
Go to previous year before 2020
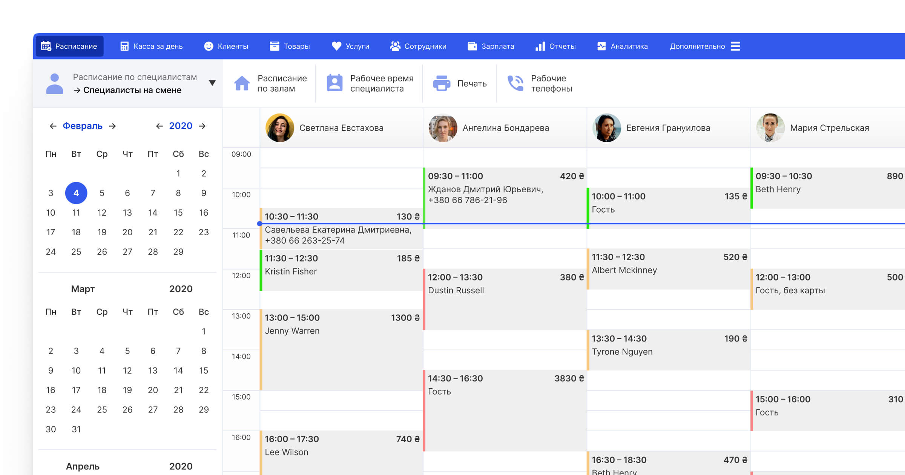pyautogui.click(x=159, y=126)
